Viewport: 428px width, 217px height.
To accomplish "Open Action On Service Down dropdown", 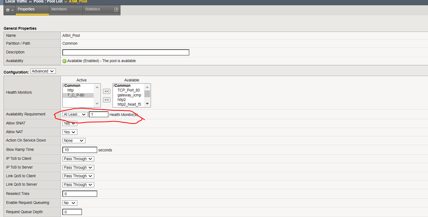I will click(74, 141).
